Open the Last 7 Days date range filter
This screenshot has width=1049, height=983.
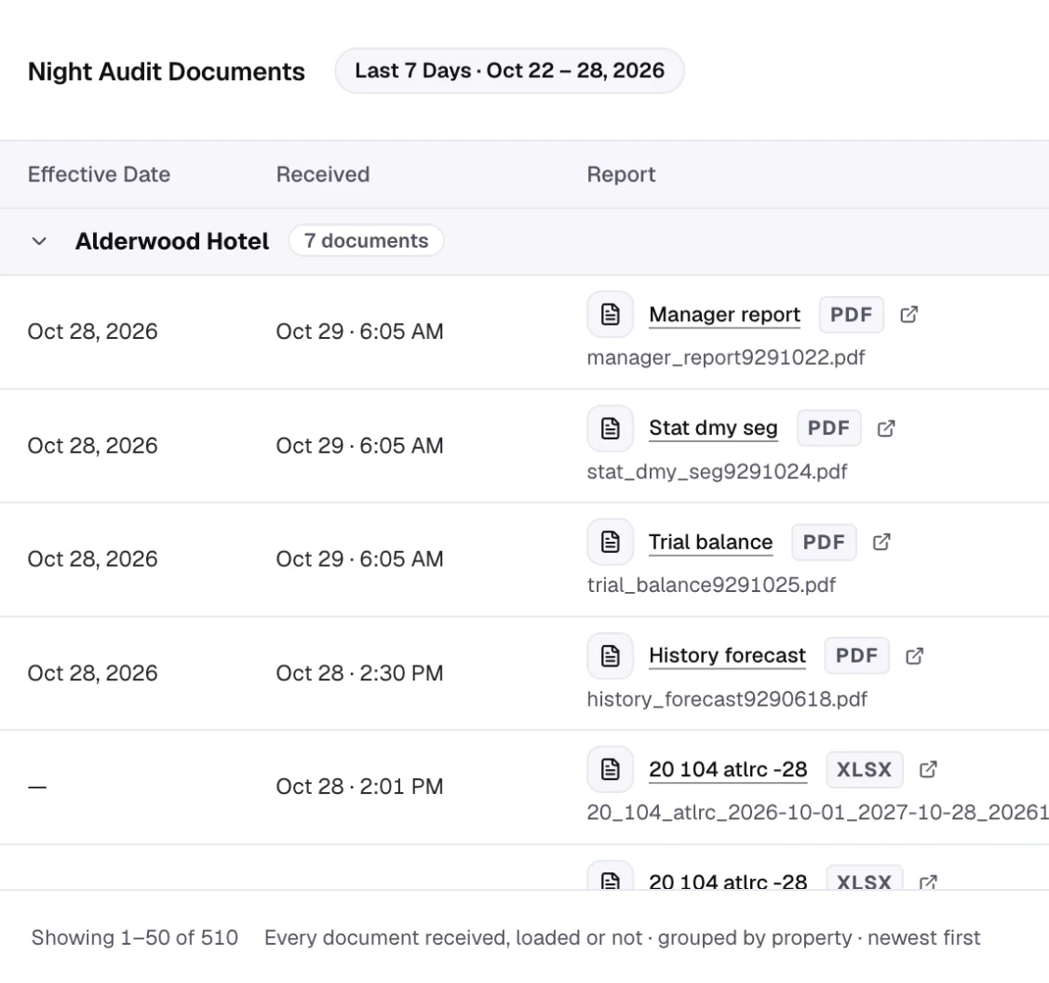click(x=509, y=70)
